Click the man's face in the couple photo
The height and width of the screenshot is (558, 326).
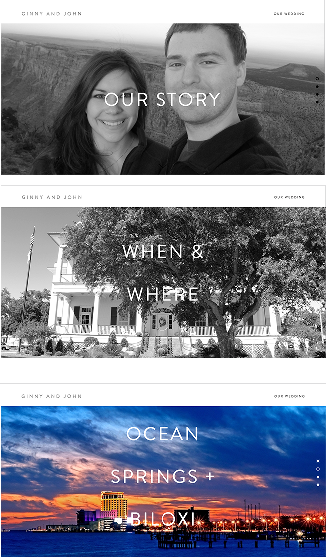(x=201, y=76)
